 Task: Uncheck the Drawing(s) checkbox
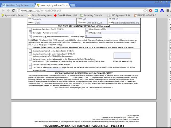tap(30, 33)
